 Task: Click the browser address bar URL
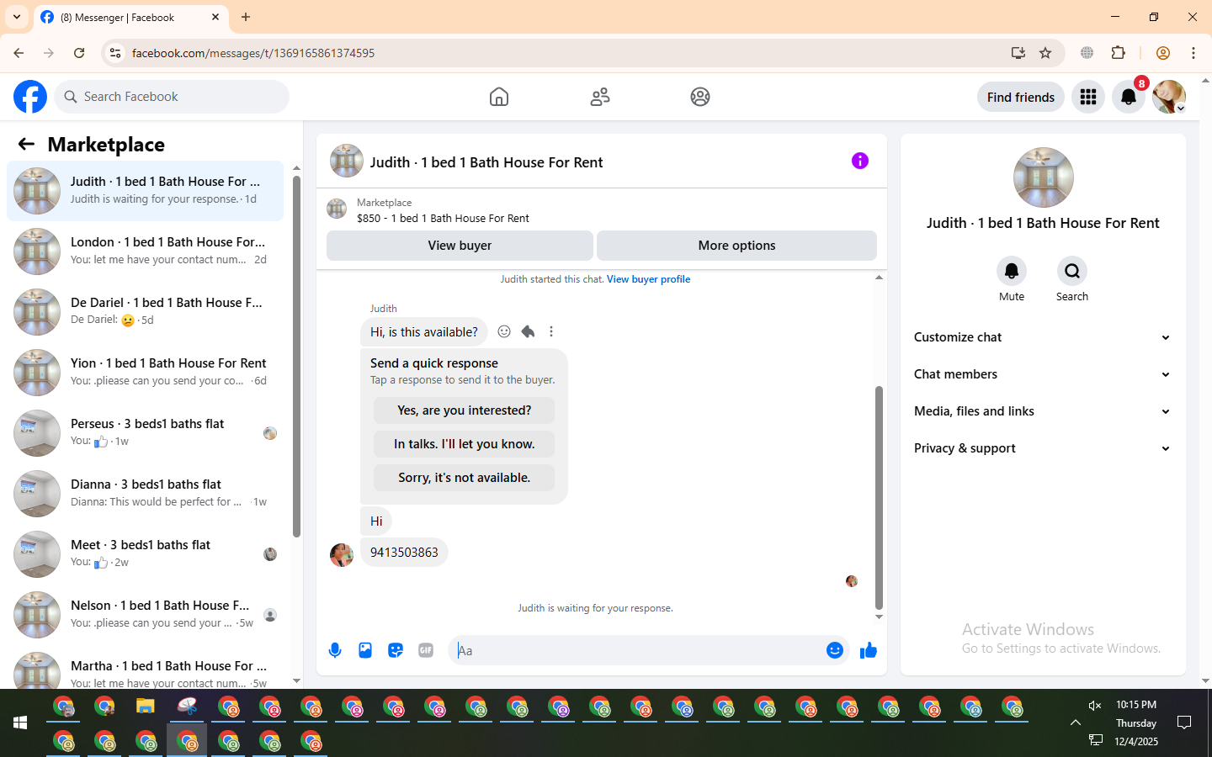pyautogui.click(x=253, y=53)
